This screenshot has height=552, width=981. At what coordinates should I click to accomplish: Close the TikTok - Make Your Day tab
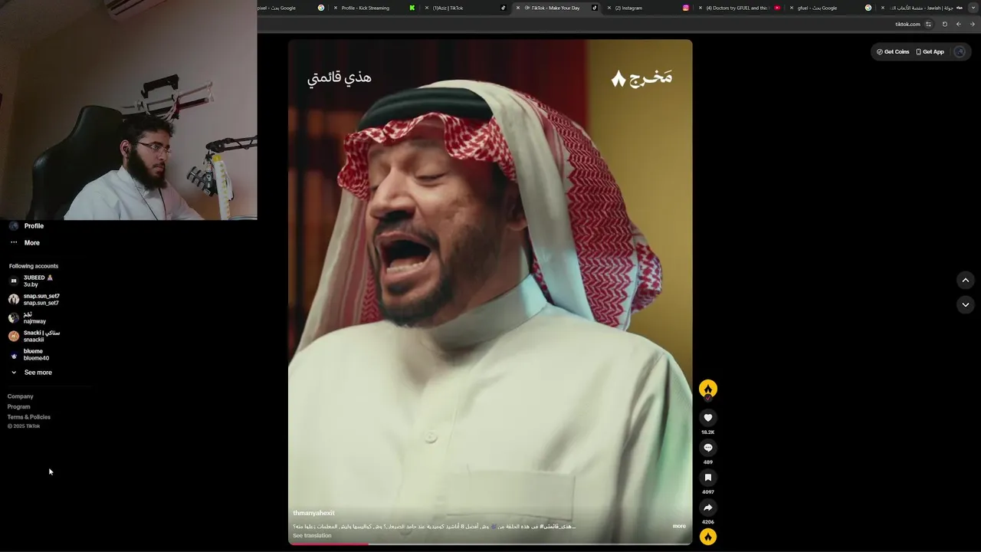[518, 8]
